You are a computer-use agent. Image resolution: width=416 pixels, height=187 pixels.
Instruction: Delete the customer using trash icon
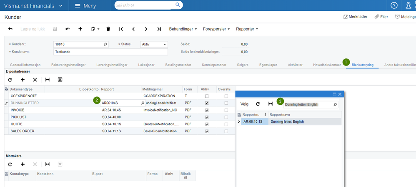click(x=108, y=29)
